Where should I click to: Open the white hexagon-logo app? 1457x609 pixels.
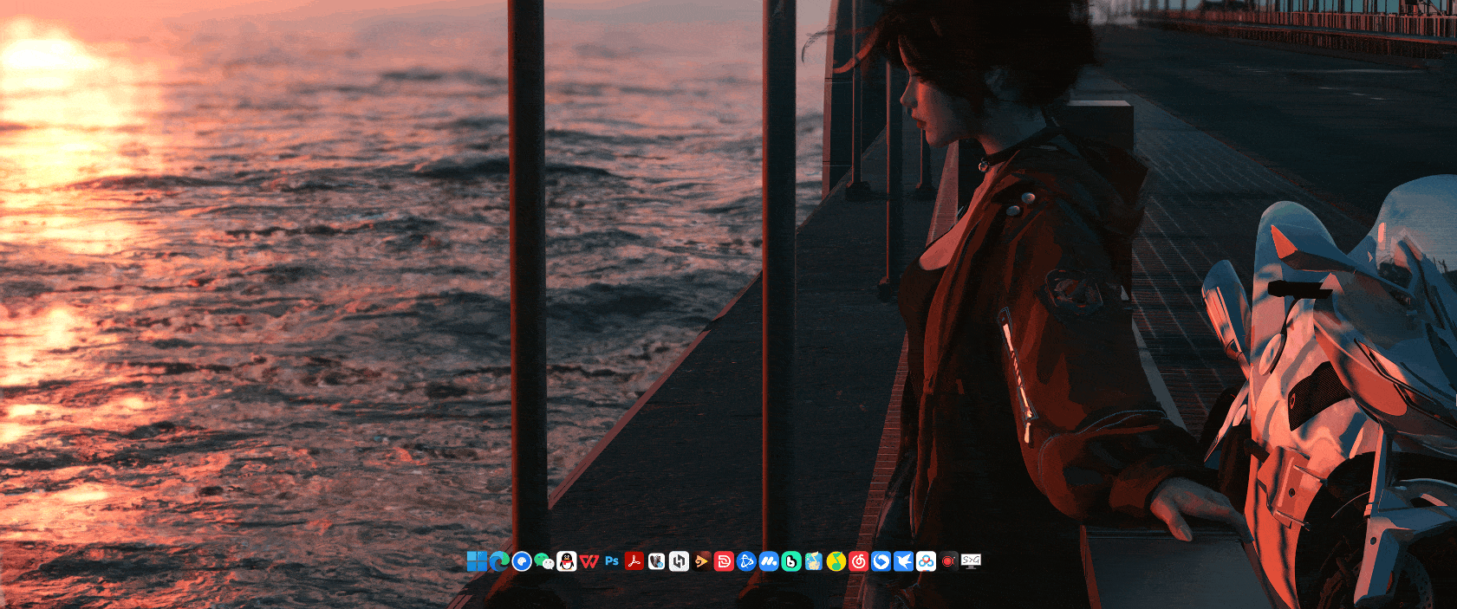point(680,561)
